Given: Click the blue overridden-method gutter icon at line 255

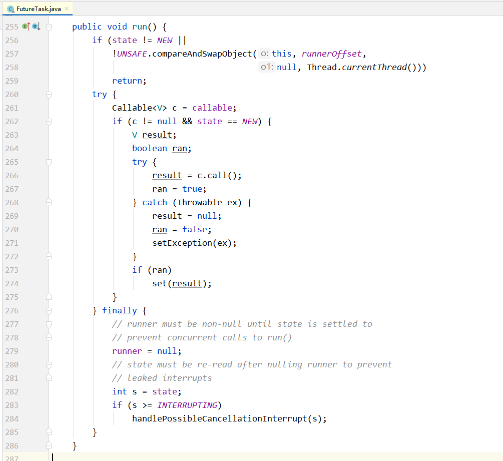Looking at the screenshot, I should click(x=36, y=27).
